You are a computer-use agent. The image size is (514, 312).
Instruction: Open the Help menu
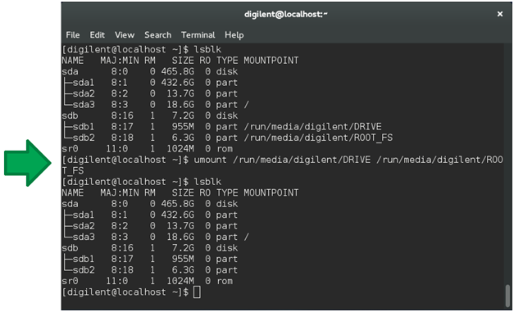point(234,34)
